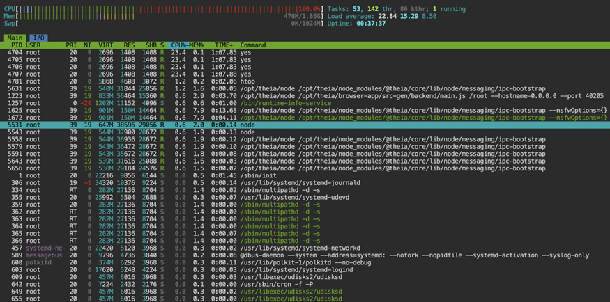Select udisksd thread row PID 649

tap(305, 292)
